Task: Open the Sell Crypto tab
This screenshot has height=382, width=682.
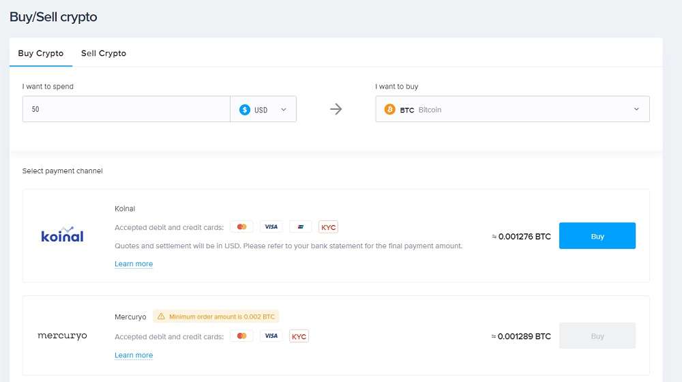Action: coord(104,53)
